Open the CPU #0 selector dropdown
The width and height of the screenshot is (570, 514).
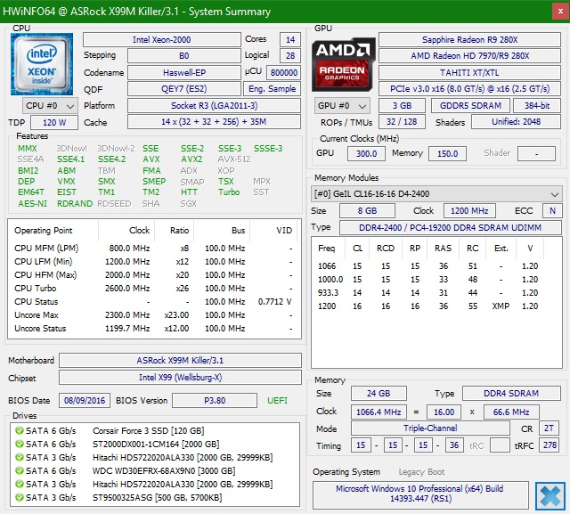tap(50, 106)
